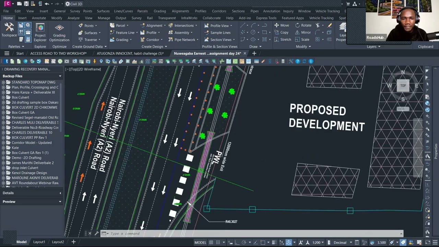
Task: Launch Grading Optimization tool
Action: (x=59, y=33)
